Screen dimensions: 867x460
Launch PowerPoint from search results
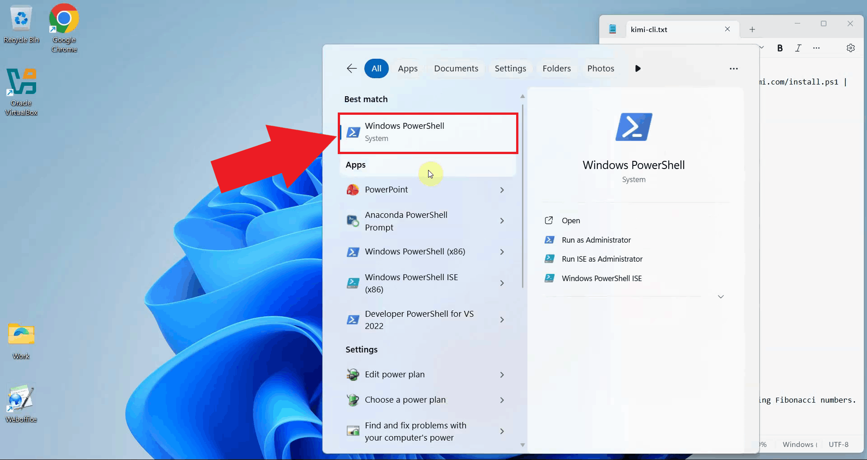pos(386,189)
